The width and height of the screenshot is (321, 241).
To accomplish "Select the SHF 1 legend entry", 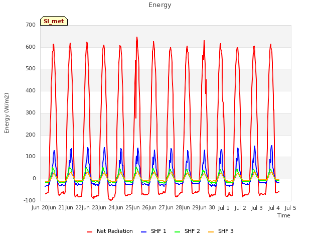I will (x=153, y=231).
